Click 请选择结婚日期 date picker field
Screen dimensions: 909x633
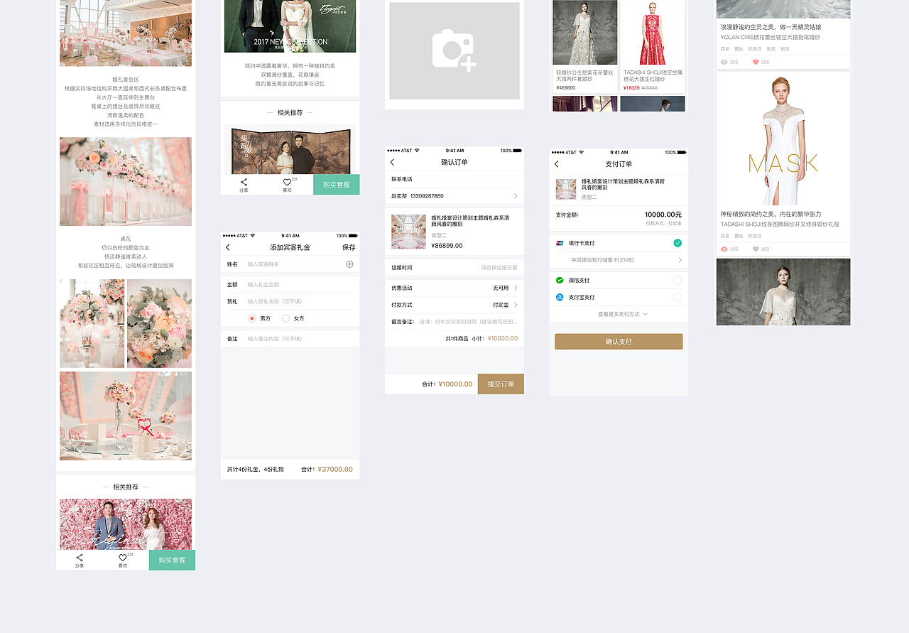(x=499, y=268)
